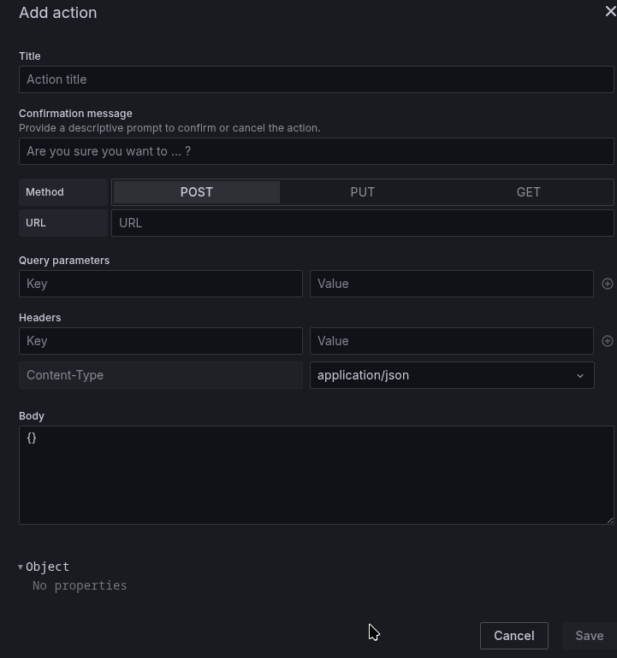Click the Cancel button
617x658 pixels.
(x=513, y=636)
